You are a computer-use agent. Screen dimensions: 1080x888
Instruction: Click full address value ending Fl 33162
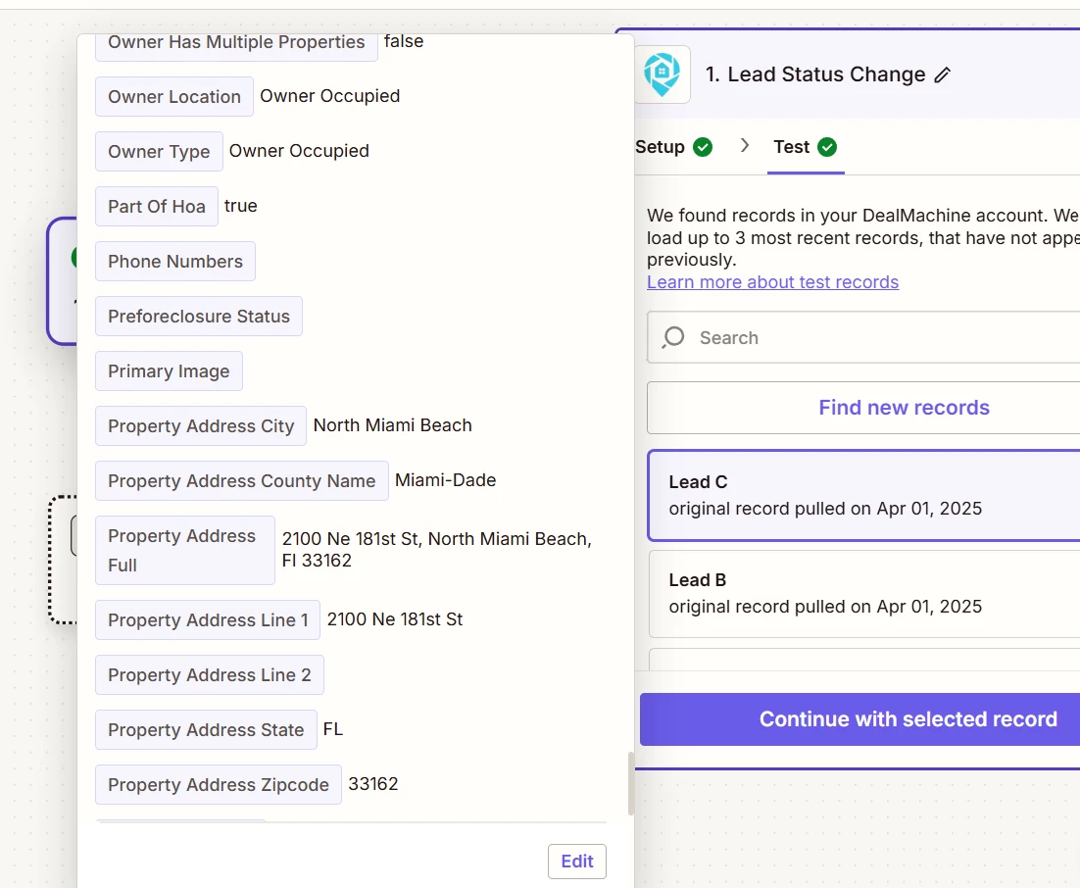pyautogui.click(x=437, y=550)
